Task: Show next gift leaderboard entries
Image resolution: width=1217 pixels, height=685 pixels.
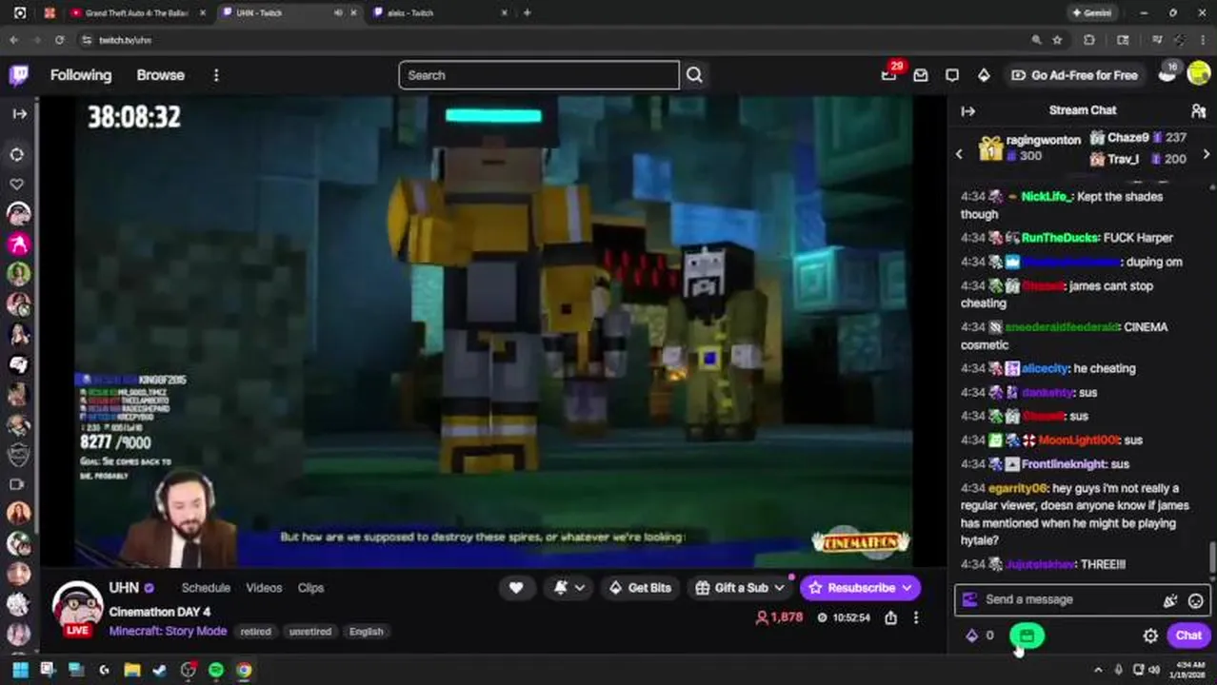Action: [1207, 154]
